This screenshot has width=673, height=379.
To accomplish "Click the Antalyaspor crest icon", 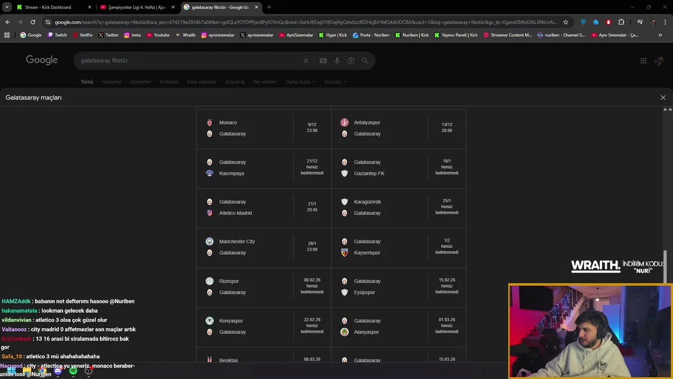I will [344, 123].
